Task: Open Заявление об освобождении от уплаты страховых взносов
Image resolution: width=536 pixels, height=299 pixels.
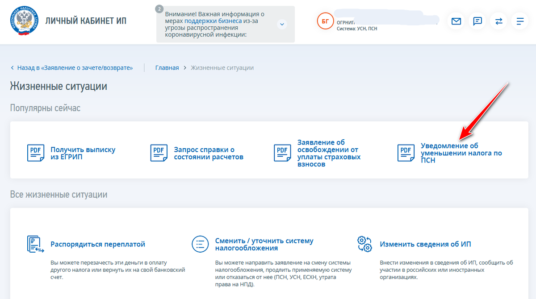Action: coord(329,153)
